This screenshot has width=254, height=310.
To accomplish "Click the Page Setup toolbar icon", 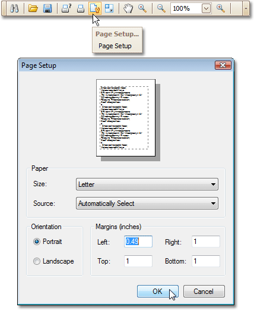I will tap(95, 8).
